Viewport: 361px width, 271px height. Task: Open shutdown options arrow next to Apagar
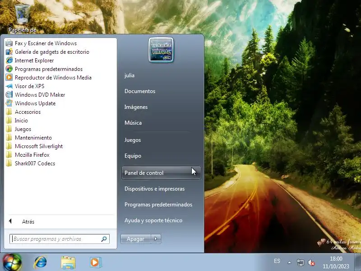pos(156,239)
